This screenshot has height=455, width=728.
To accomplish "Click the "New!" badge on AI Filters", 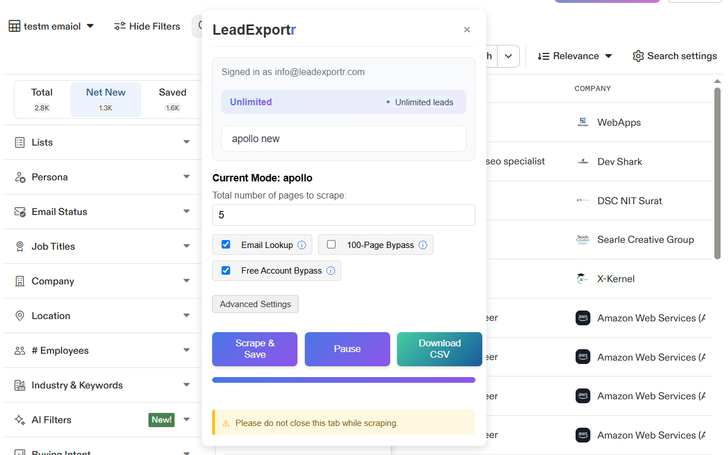I will [162, 420].
